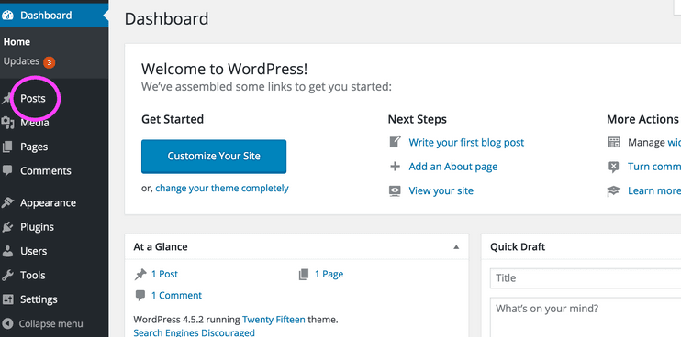This screenshot has width=681, height=337.
Task: Open the Learn more link under More Actions
Action: [x=654, y=191]
